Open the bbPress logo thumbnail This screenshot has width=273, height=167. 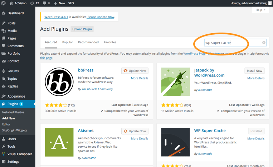click(x=59, y=82)
